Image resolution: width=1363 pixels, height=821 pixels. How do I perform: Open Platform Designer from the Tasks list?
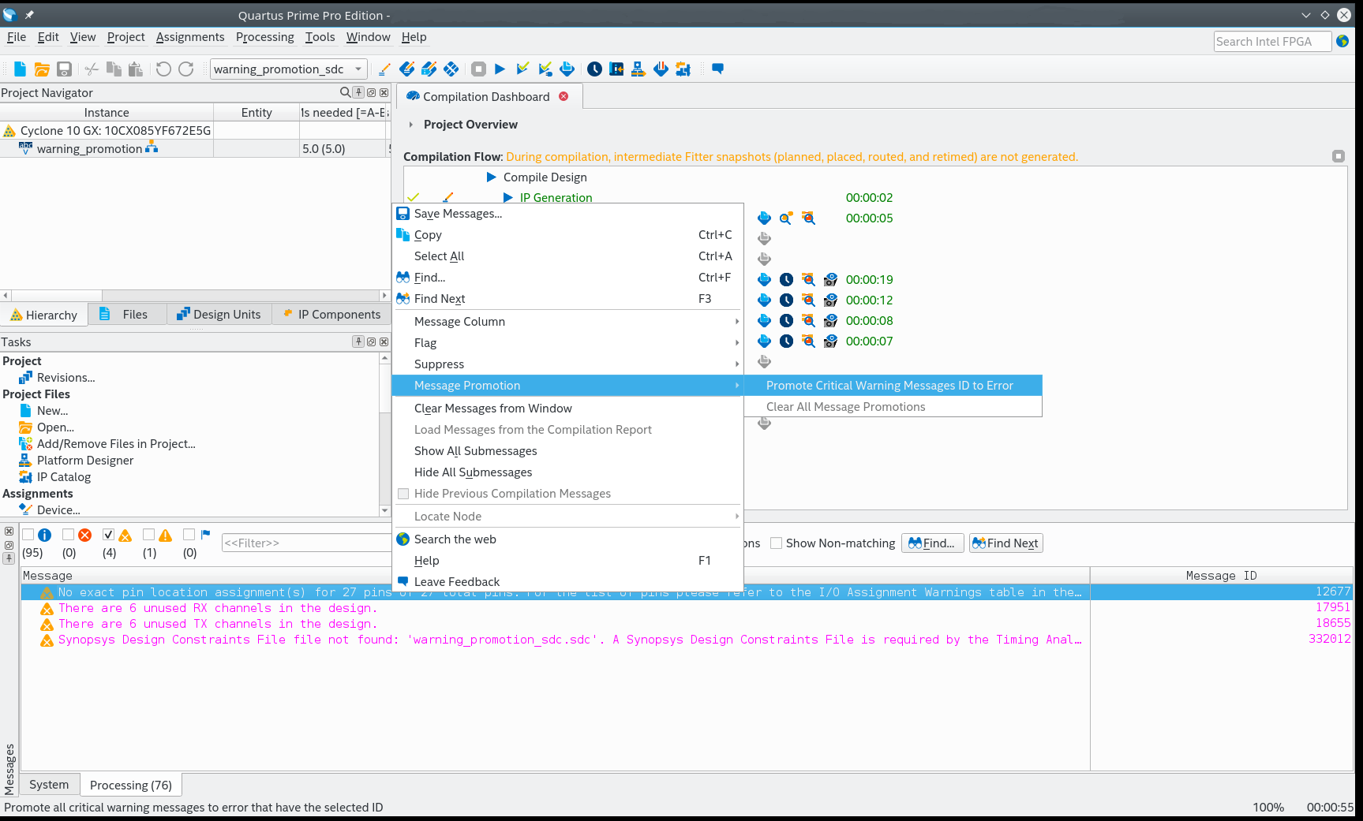(x=85, y=461)
